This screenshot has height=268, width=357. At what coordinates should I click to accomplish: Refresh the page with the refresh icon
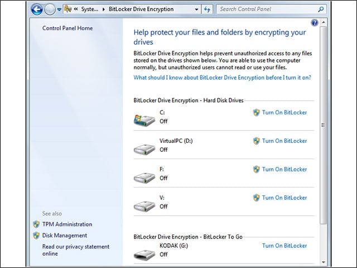(207, 9)
